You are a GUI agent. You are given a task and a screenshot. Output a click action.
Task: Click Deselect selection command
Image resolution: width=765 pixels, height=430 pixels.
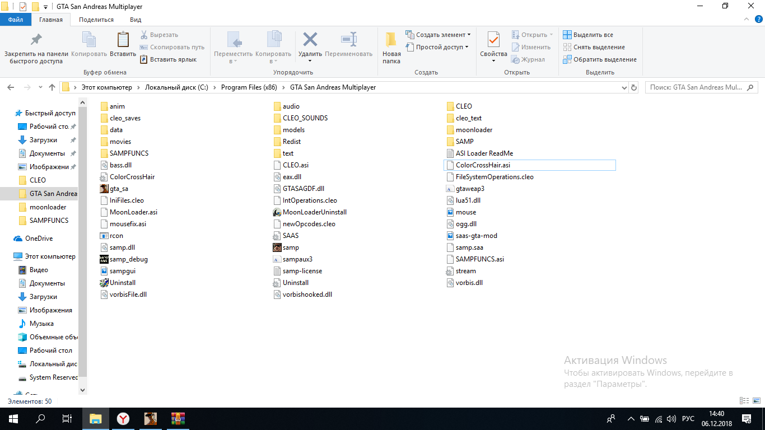(594, 47)
